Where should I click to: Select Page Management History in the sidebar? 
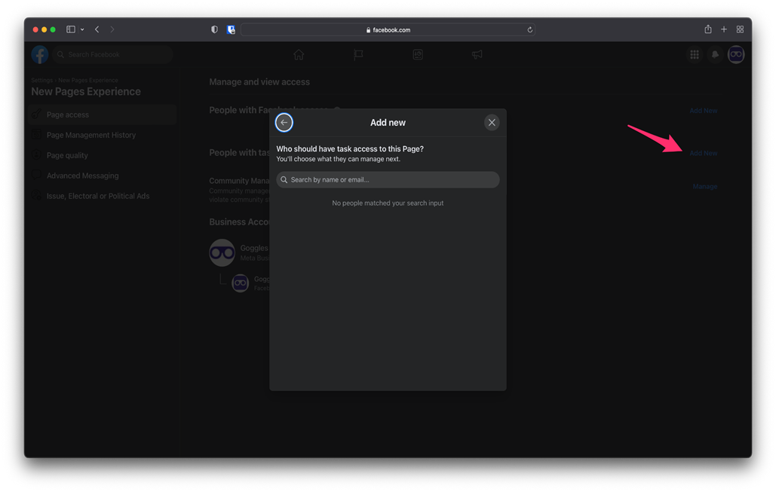coord(91,135)
